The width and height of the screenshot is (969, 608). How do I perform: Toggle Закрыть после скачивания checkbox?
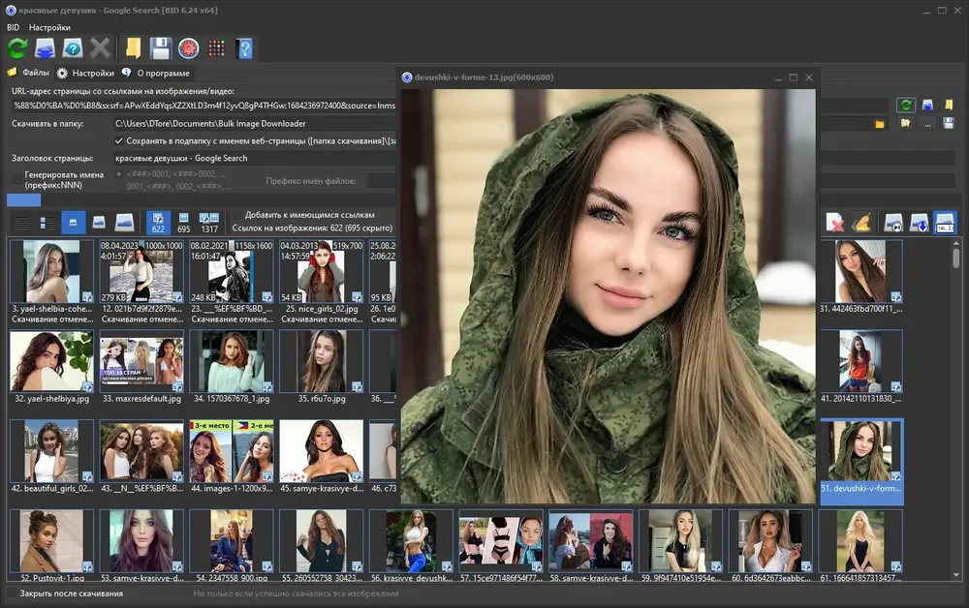12,593
